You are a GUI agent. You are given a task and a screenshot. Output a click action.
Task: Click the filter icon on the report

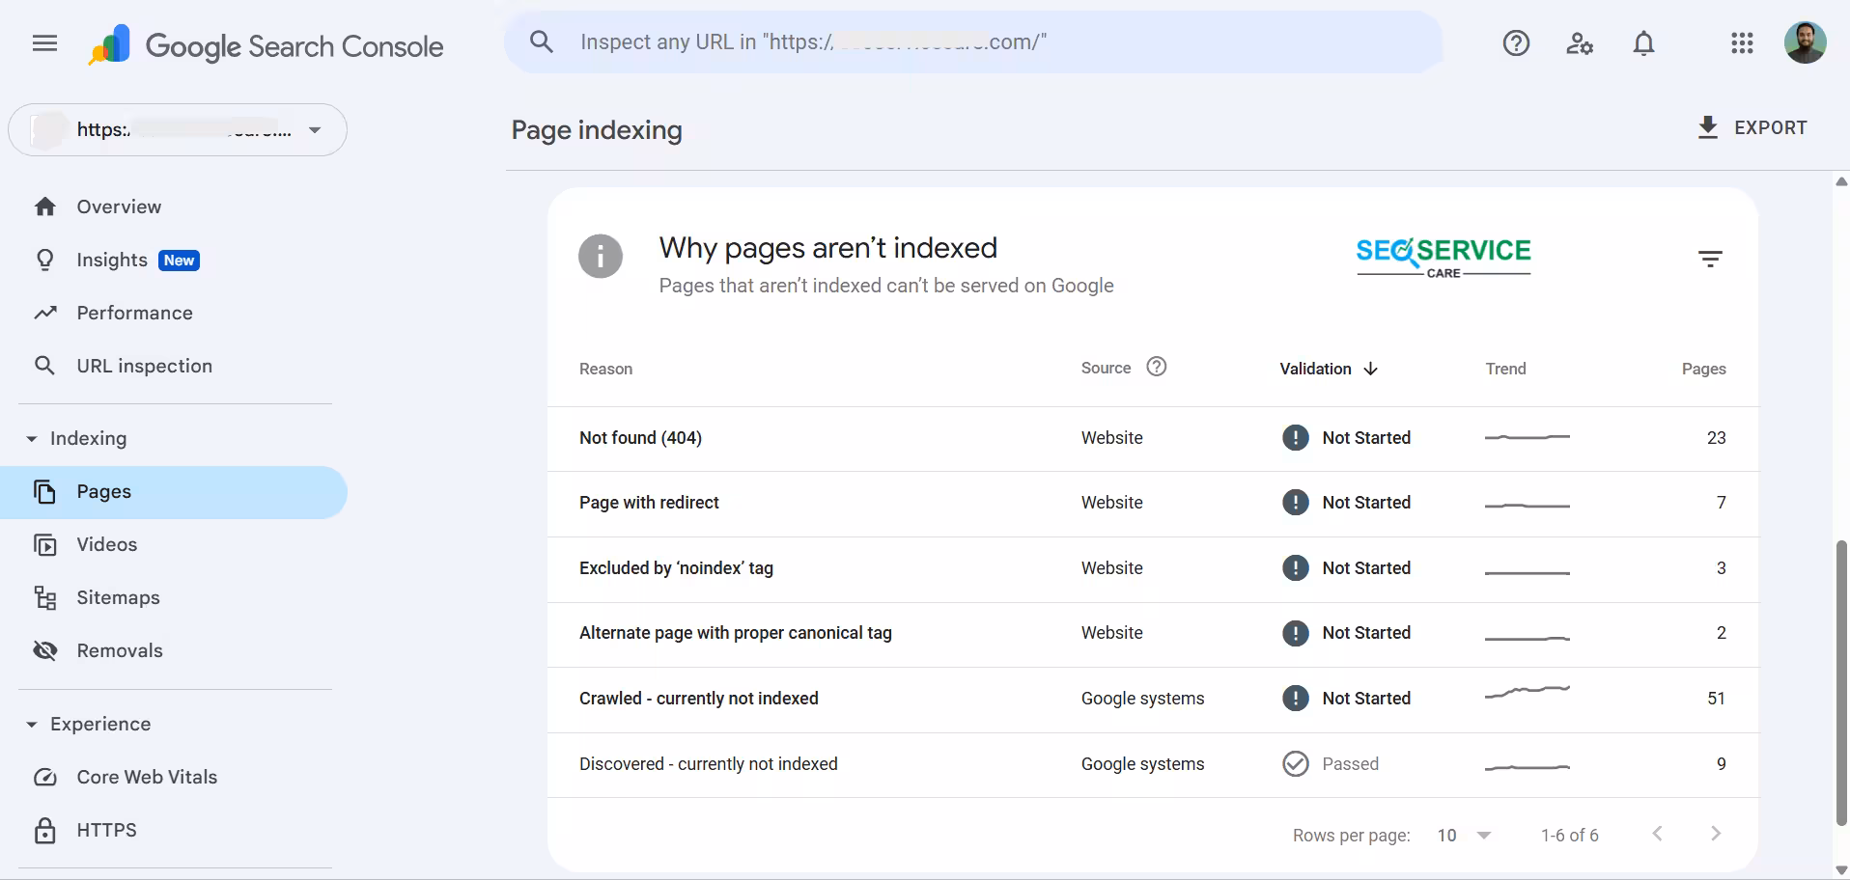[1711, 257]
